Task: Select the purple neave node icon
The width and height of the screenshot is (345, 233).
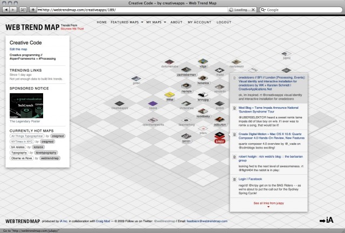Action: [153, 103]
